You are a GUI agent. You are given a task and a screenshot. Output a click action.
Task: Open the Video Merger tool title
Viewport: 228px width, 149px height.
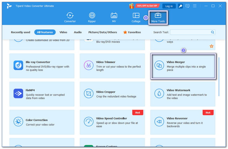click(176, 62)
